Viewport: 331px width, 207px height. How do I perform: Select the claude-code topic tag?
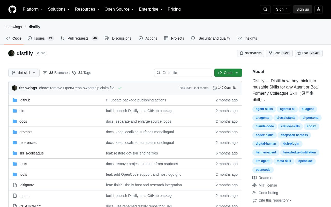pos(265,126)
